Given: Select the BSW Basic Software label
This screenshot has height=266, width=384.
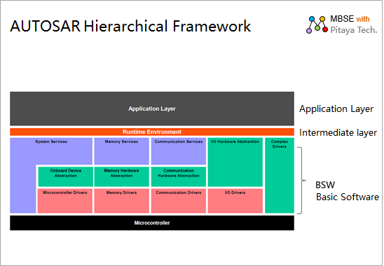Looking at the screenshot, I should 347,191.
